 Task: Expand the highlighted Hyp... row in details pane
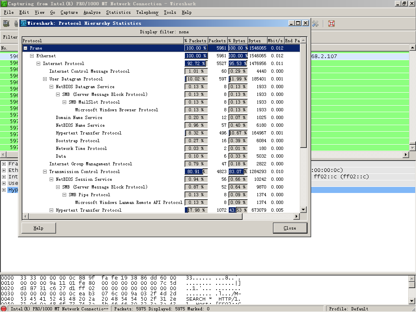[x=4, y=190]
